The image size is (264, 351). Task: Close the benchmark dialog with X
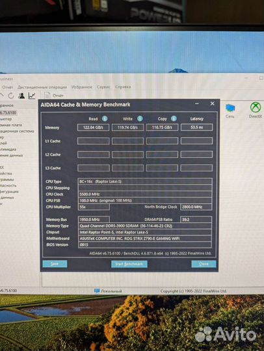pyautogui.click(x=212, y=103)
